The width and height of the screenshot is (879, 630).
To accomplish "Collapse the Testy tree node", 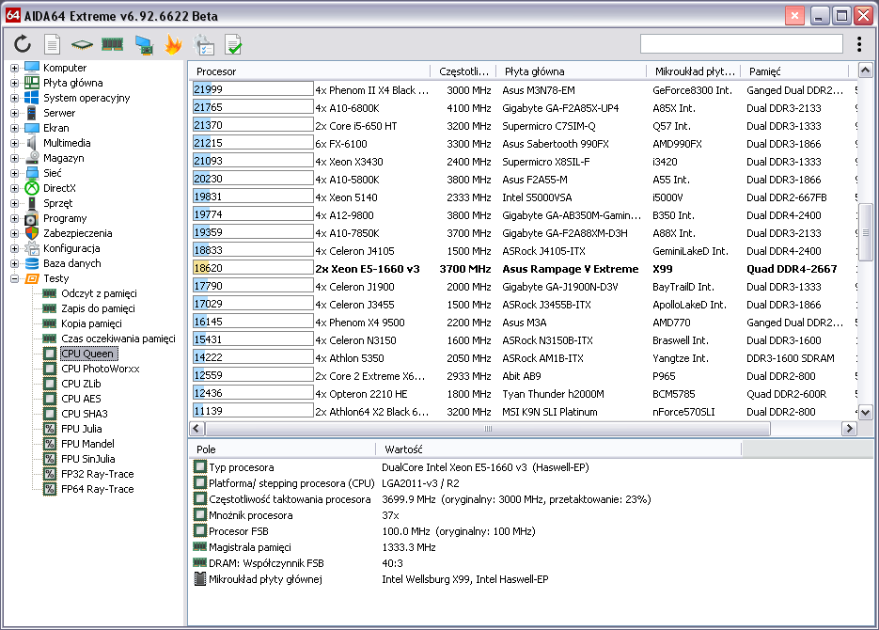I will point(14,278).
